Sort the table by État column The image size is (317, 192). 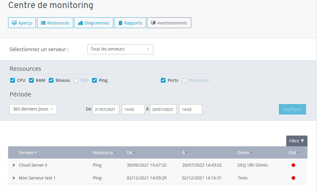point(294,153)
